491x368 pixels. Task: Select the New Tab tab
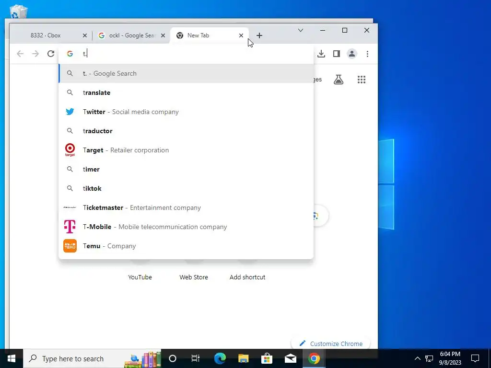210,35
